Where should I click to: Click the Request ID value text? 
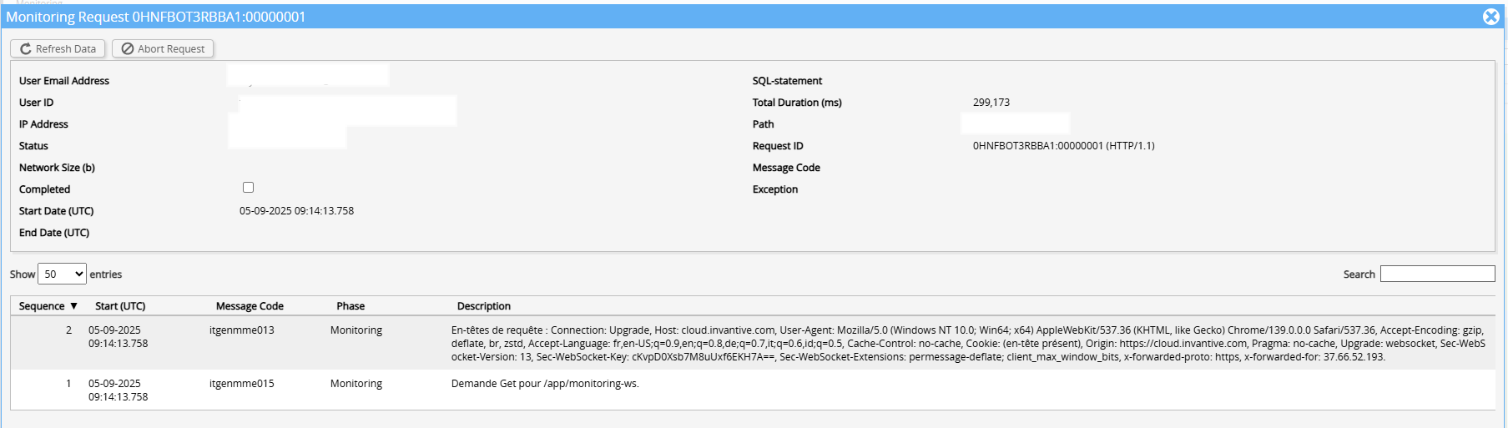pos(1063,146)
